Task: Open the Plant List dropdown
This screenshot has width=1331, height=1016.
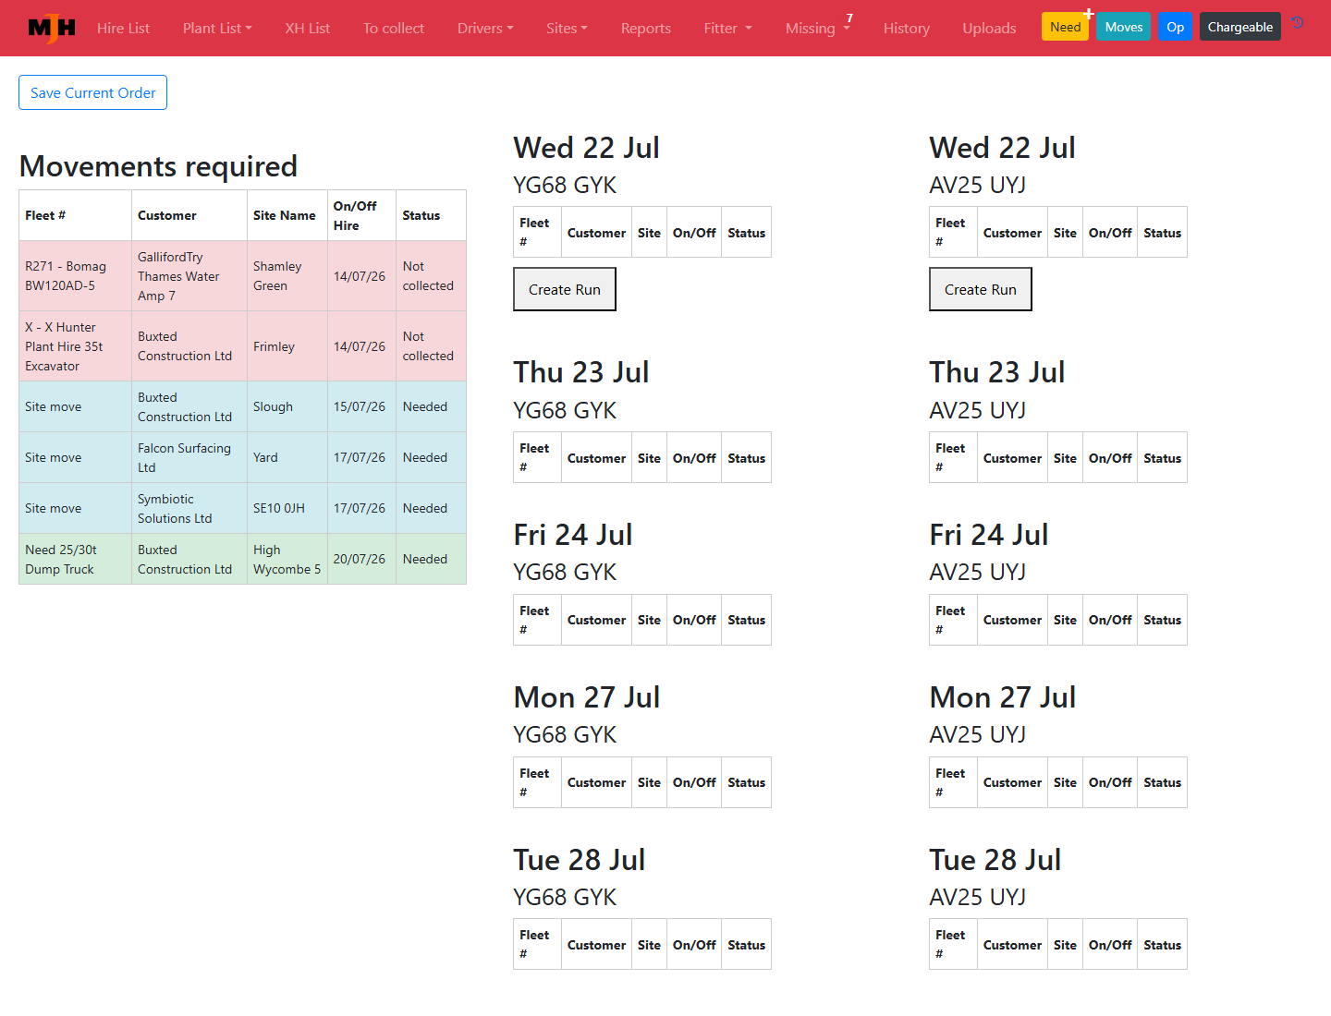Action: point(217,28)
